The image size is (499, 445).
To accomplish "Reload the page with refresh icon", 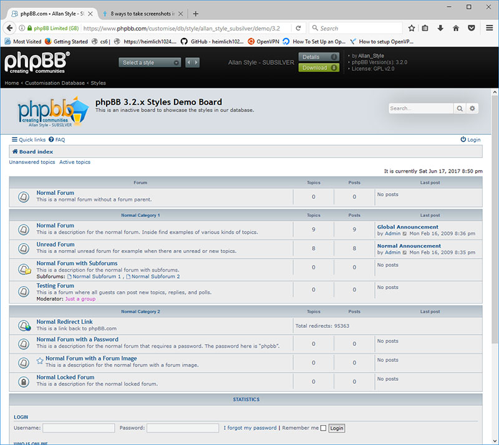I will coord(298,28).
